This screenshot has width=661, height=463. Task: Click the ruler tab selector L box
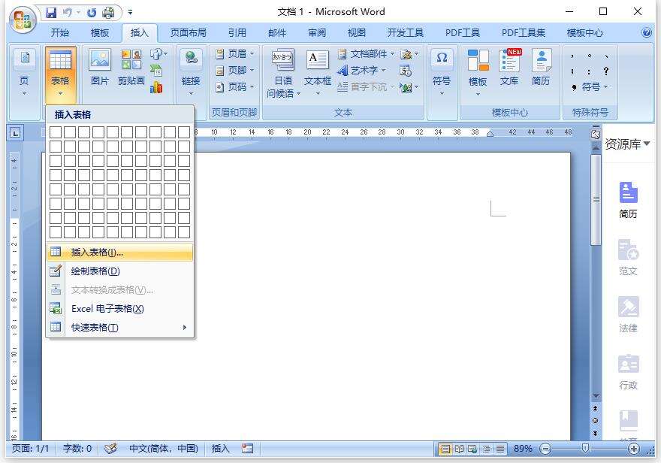pos(15,133)
